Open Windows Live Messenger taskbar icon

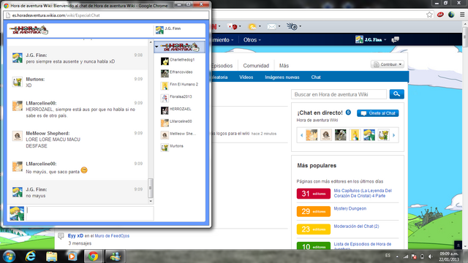(116, 256)
